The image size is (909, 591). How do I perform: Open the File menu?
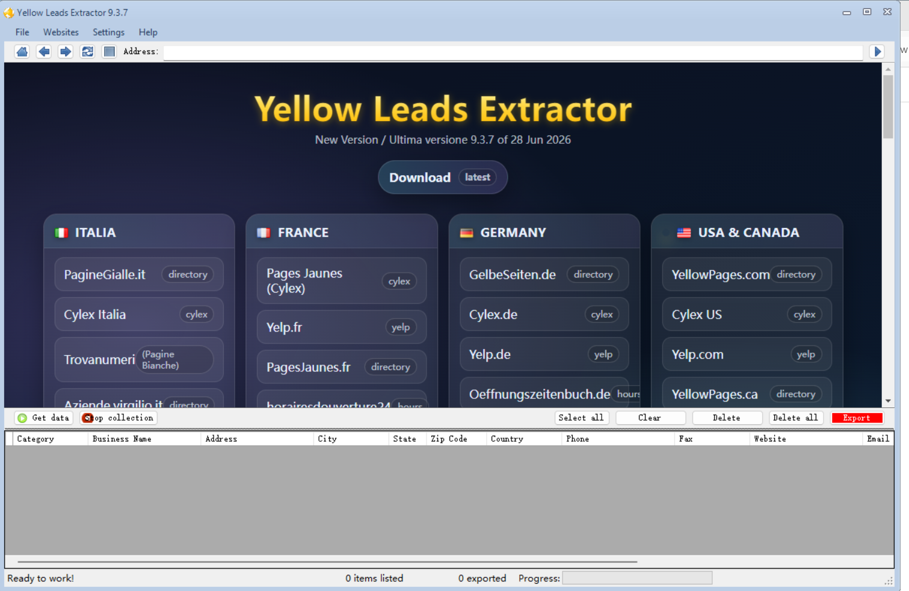point(22,32)
